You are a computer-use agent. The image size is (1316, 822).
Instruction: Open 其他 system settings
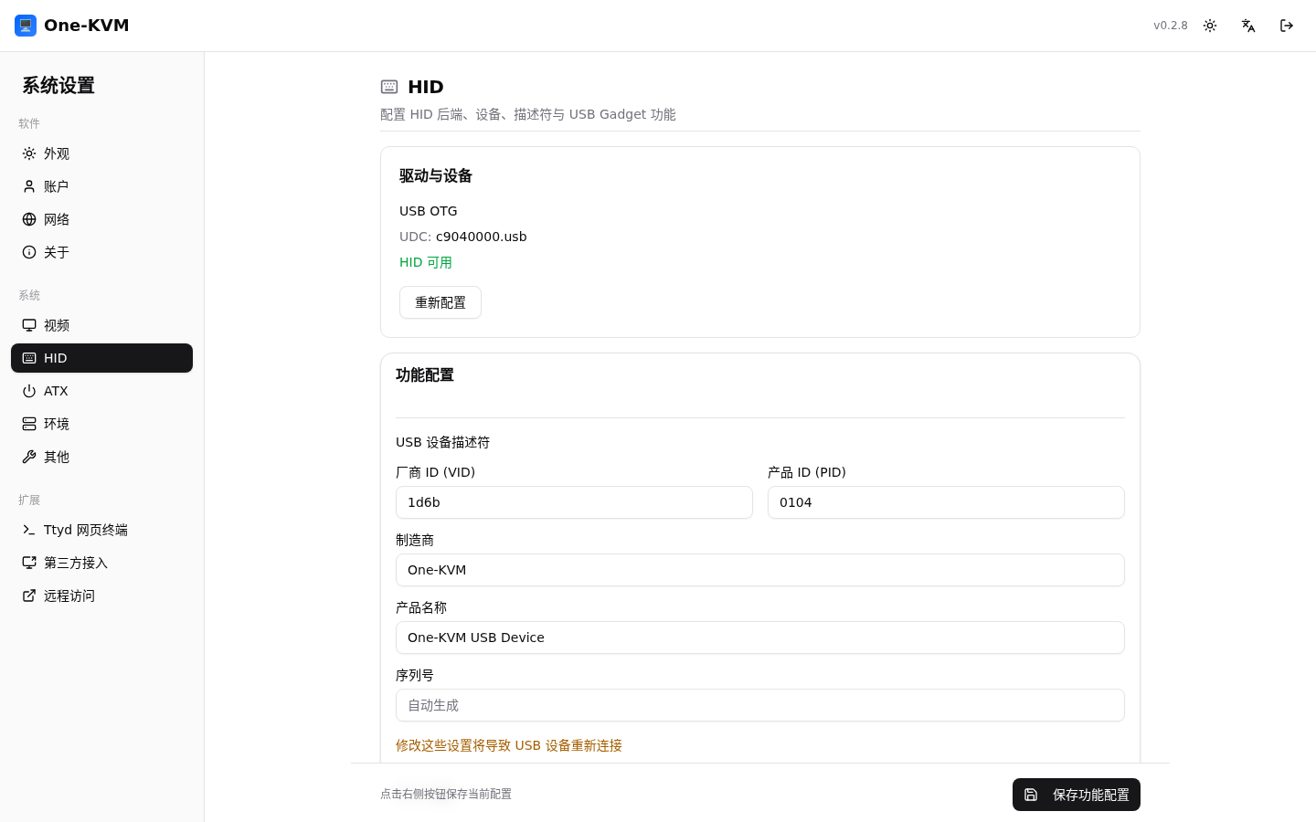click(x=101, y=457)
